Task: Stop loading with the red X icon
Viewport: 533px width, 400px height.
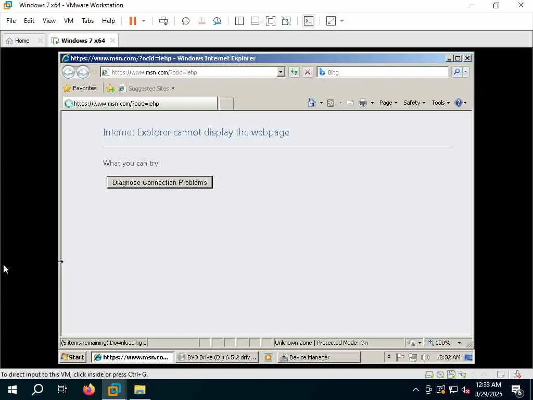Action: (308, 72)
